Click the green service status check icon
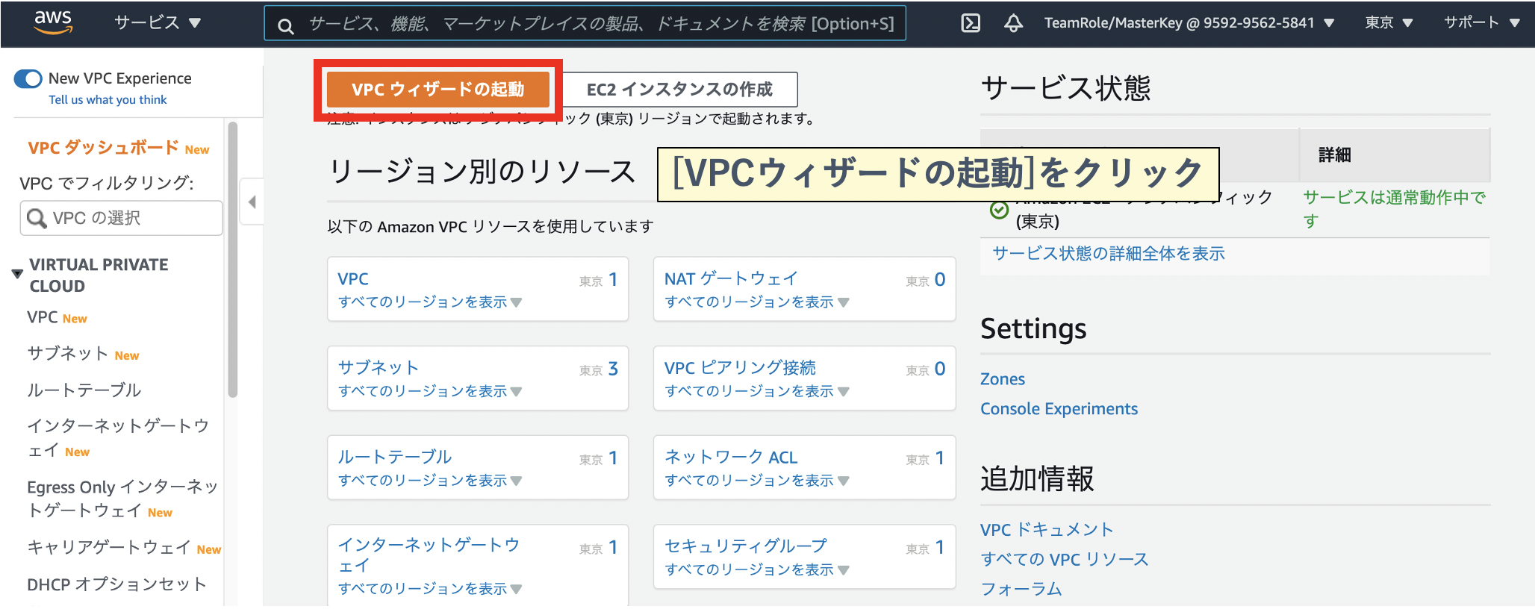 pos(999,210)
